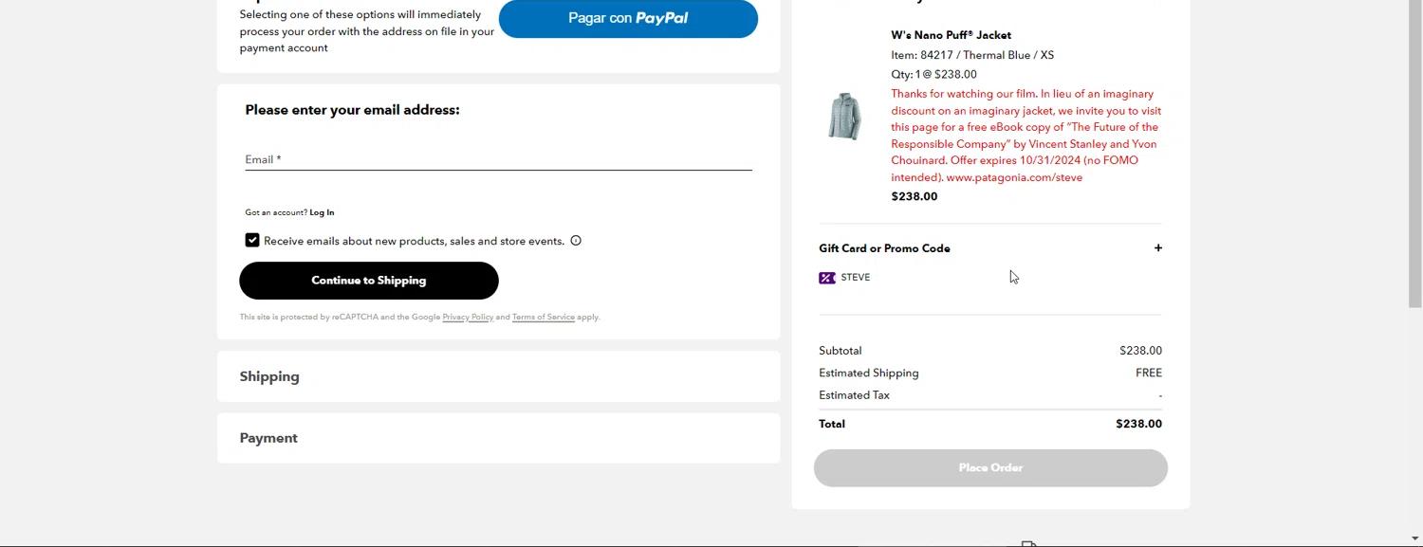Screen dimensions: 1423x547
Task: Focus the Email input field
Action: click(x=498, y=159)
